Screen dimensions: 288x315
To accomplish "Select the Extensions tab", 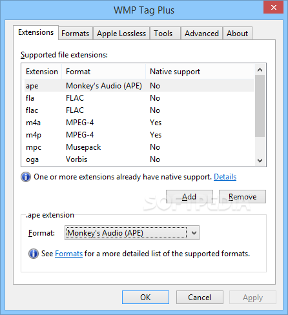I will pos(36,32).
